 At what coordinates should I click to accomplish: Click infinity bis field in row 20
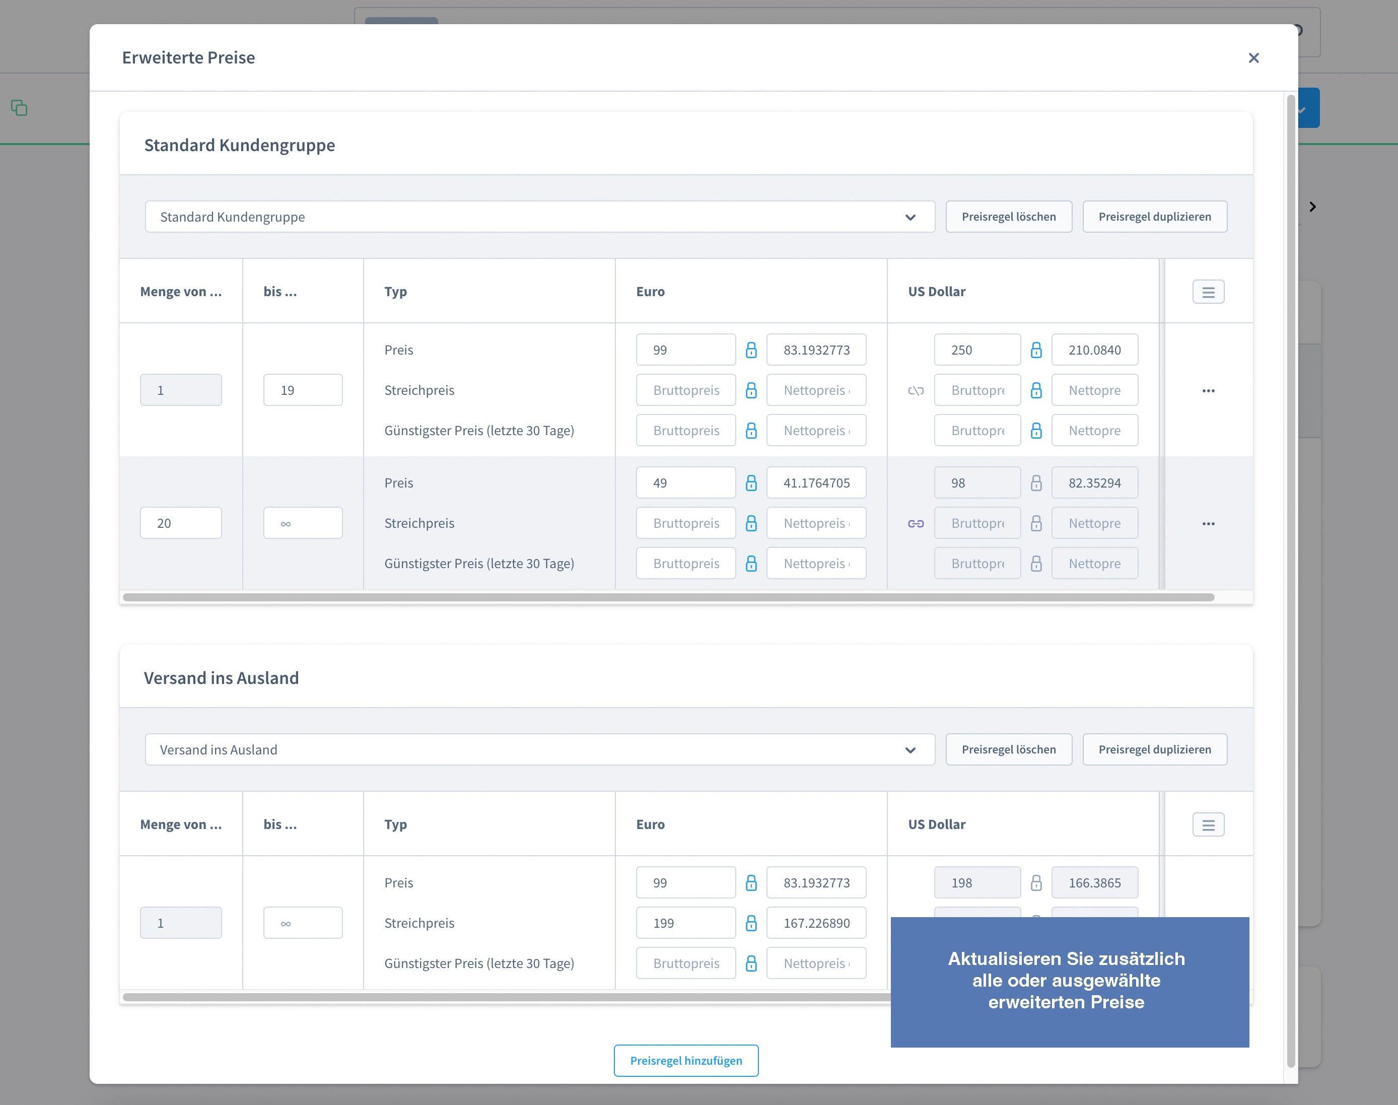click(x=303, y=523)
